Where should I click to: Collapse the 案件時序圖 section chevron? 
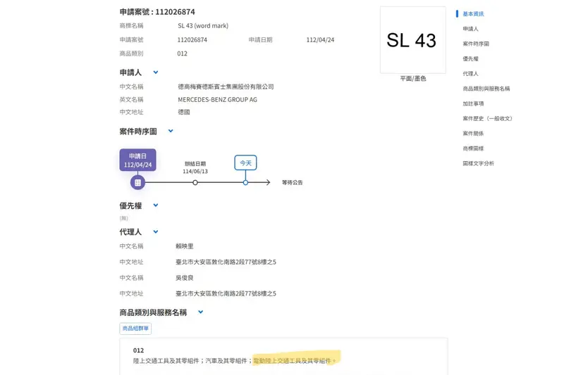171,131
